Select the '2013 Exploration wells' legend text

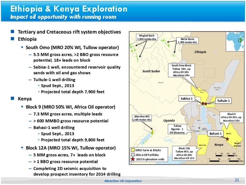click(150, 159)
